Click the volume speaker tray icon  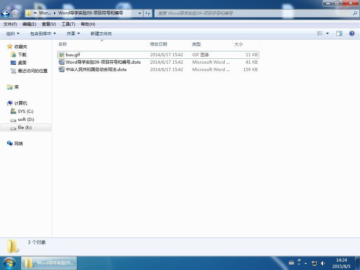click(x=323, y=263)
